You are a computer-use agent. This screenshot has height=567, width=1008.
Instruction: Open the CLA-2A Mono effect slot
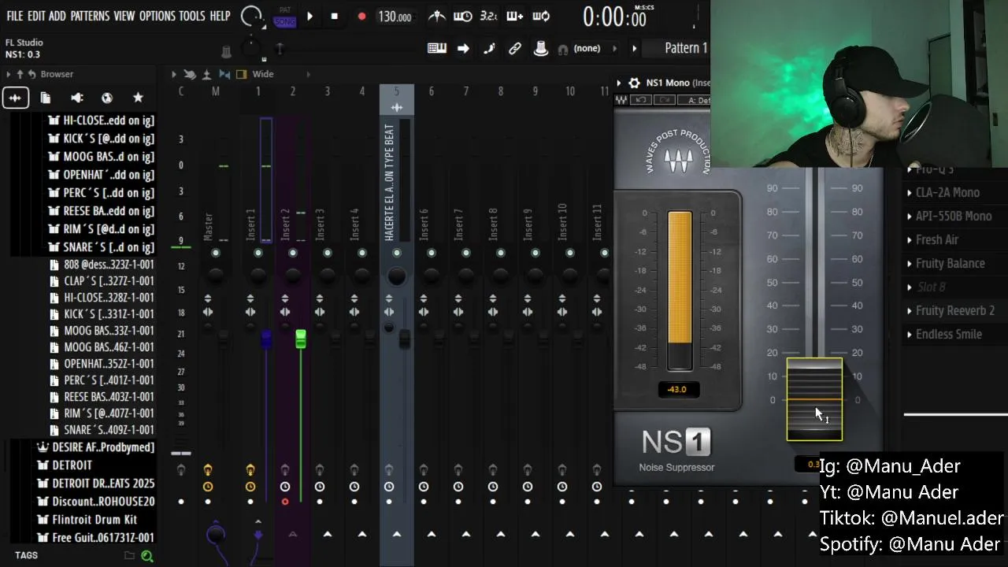point(947,192)
